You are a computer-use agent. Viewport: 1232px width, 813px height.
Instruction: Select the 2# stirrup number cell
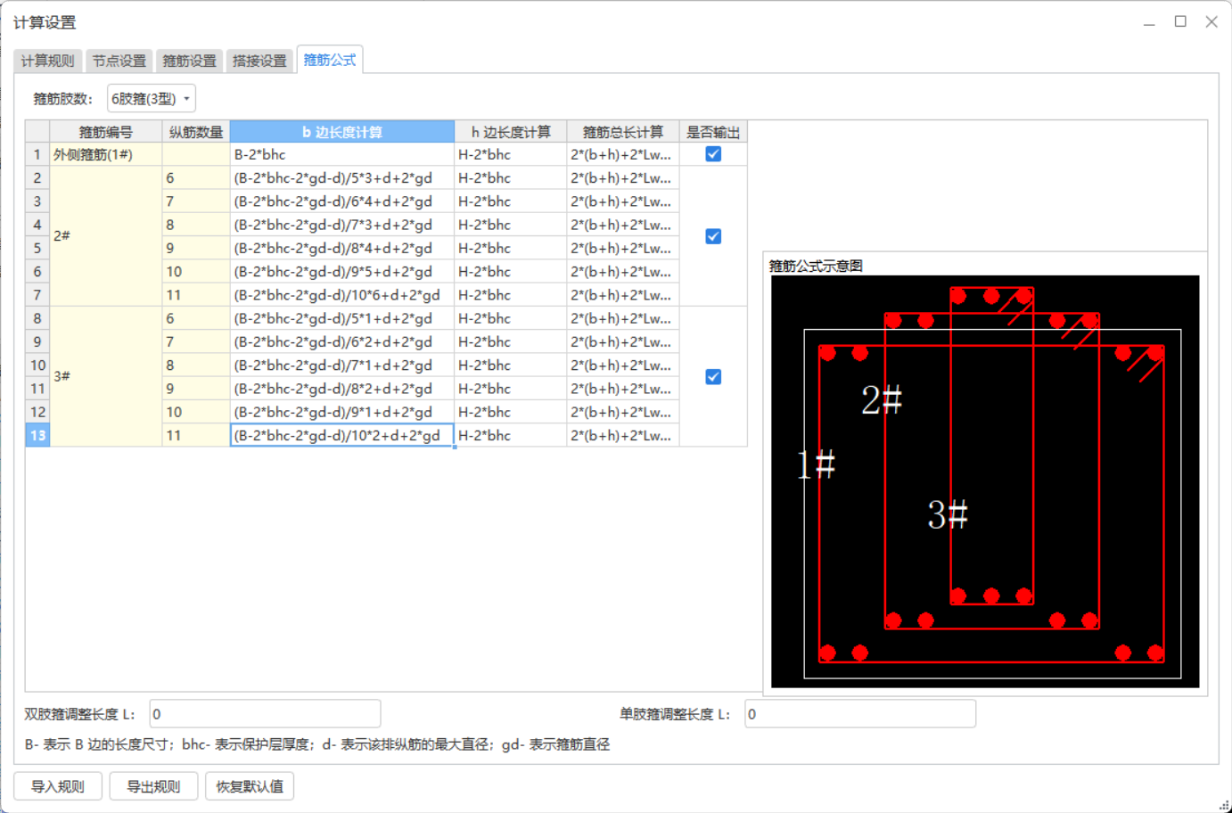click(x=106, y=236)
